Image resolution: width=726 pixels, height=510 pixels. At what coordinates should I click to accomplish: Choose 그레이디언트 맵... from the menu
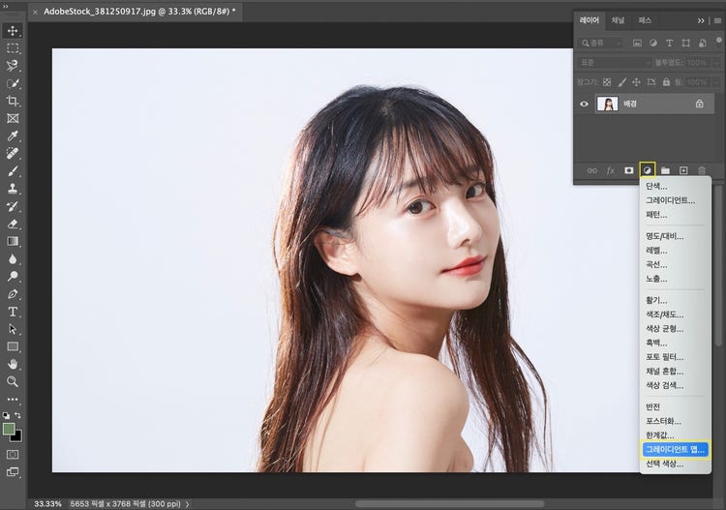(675, 449)
